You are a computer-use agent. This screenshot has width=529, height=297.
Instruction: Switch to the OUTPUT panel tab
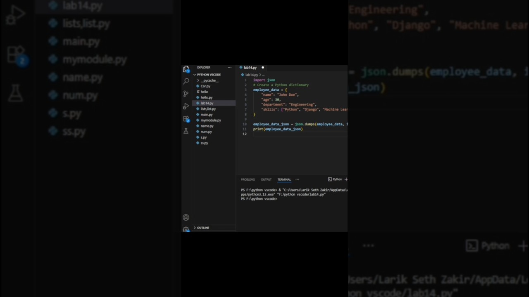[266, 179]
